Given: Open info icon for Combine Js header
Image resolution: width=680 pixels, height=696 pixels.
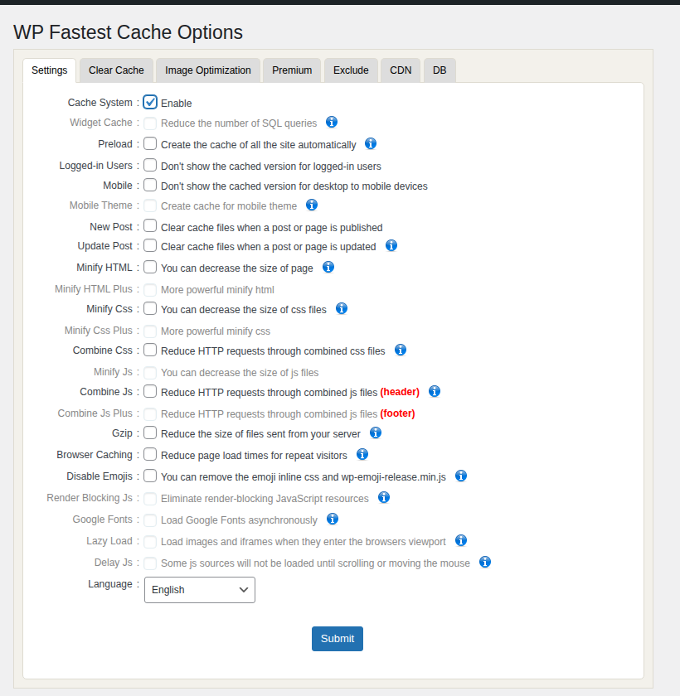Looking at the screenshot, I should 435,391.
